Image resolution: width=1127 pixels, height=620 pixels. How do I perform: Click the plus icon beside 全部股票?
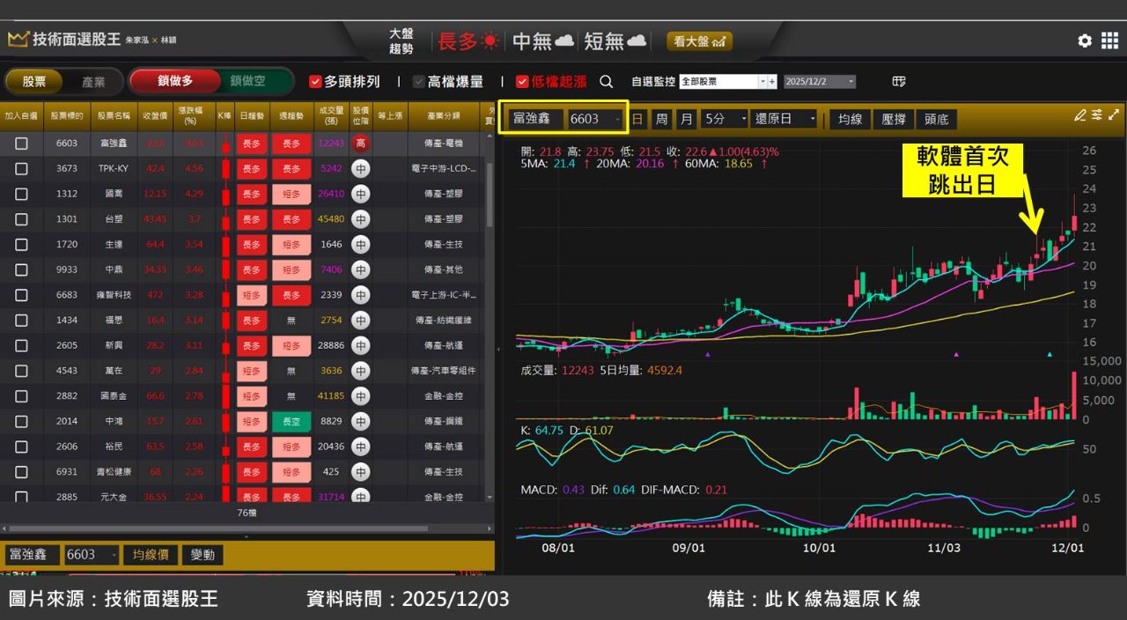click(772, 82)
